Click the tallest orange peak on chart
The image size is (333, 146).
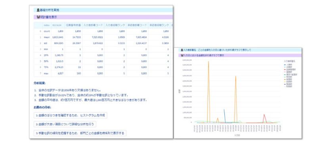(209, 62)
